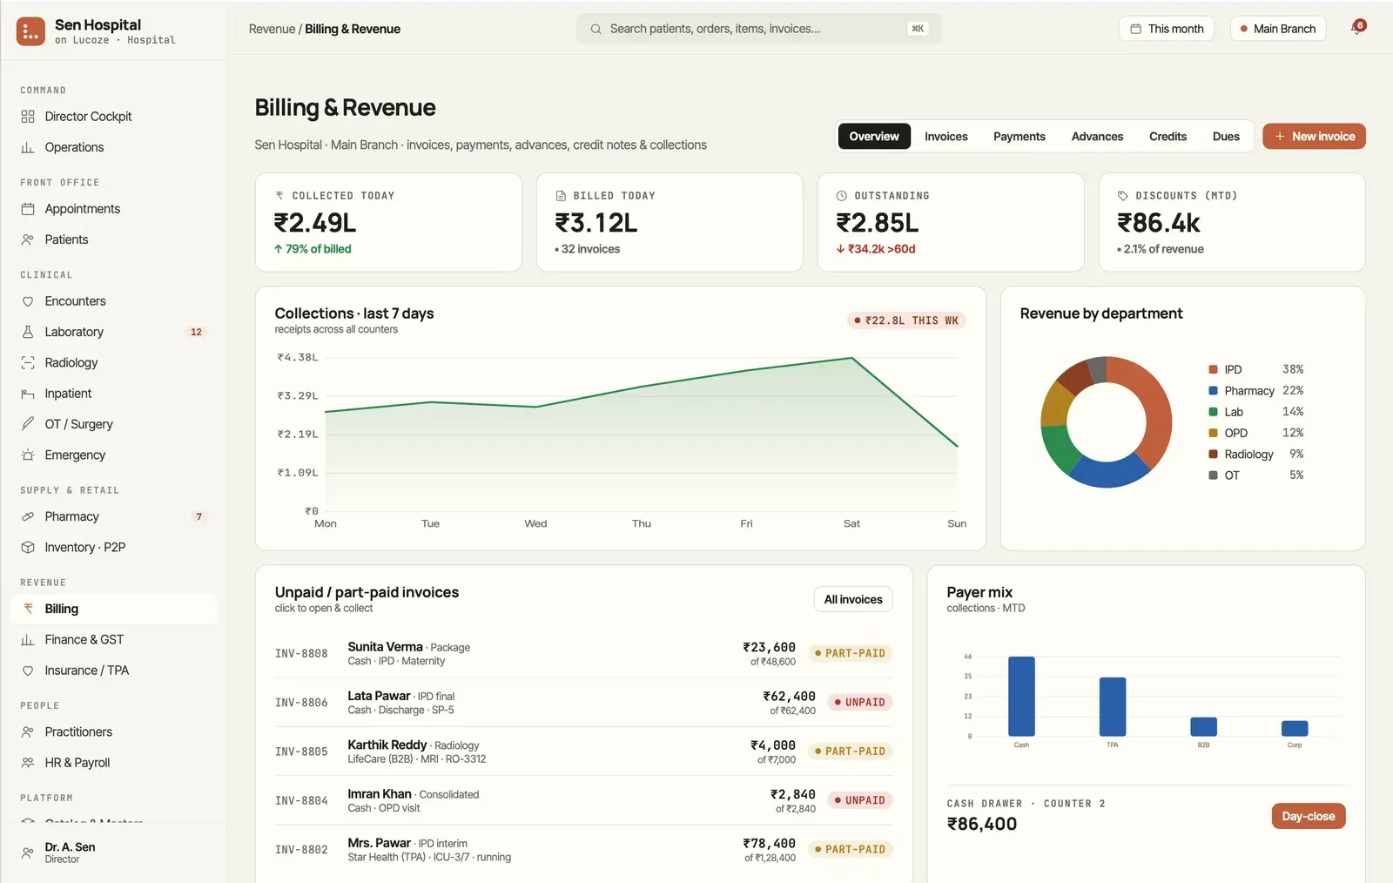Click the Operations bar-chart icon

click(28, 147)
